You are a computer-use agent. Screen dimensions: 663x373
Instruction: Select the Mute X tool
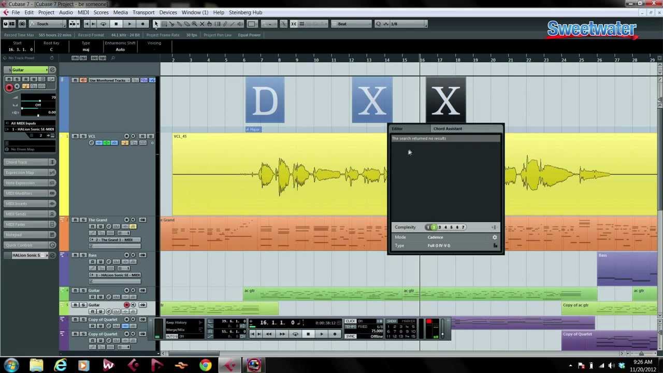202,24
